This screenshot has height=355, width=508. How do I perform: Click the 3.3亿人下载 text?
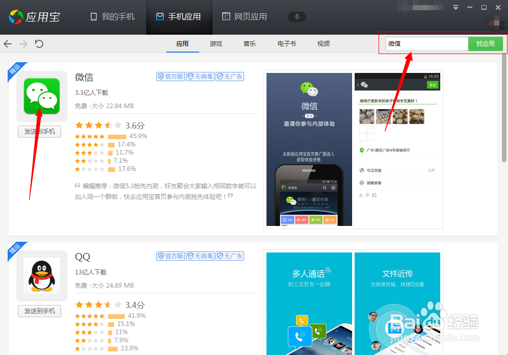pyautogui.click(x=92, y=93)
